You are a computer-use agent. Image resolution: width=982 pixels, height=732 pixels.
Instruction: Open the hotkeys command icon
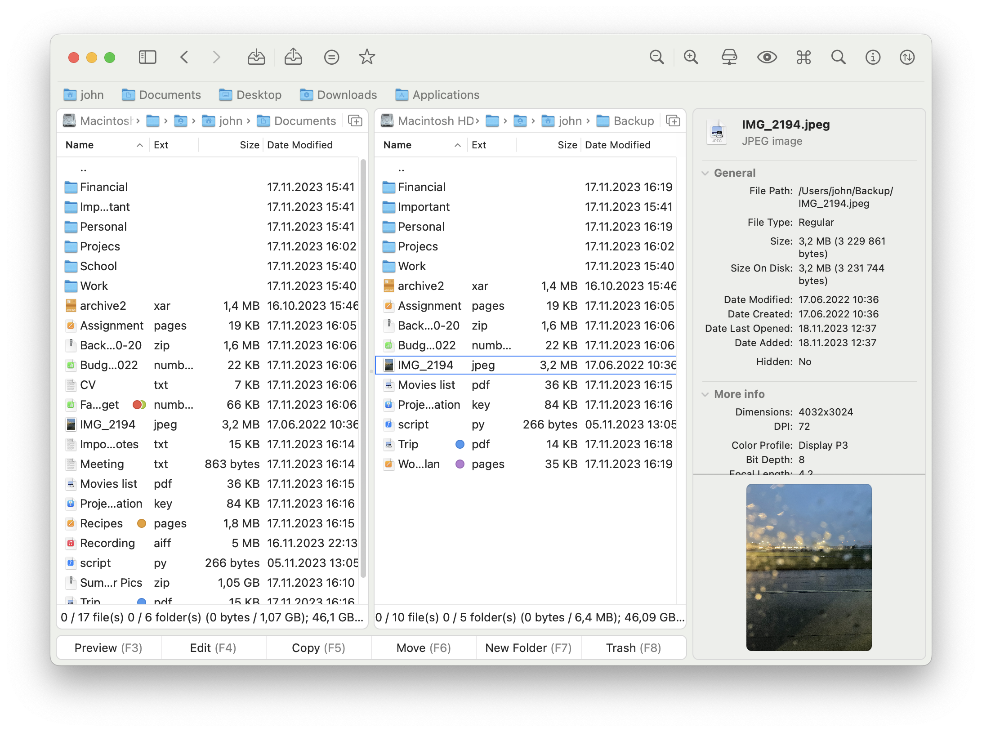(x=803, y=57)
